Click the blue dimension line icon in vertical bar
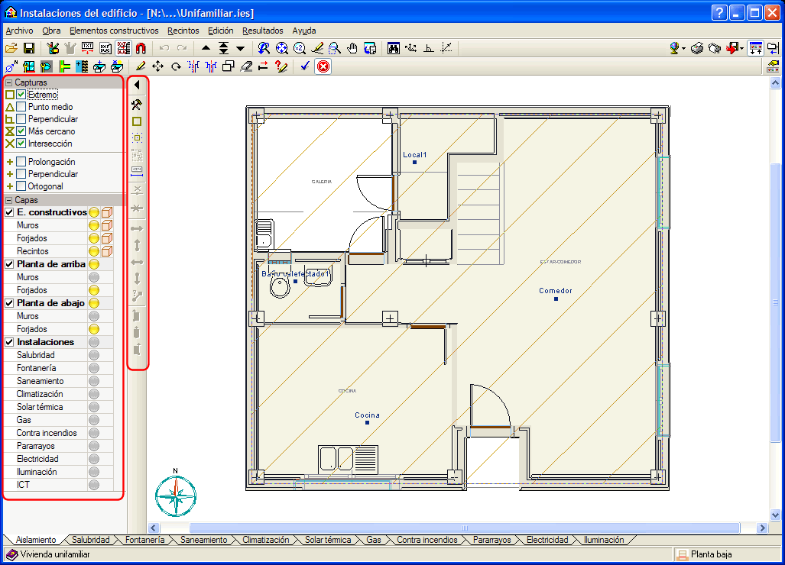The height and width of the screenshot is (565, 785). point(137,172)
